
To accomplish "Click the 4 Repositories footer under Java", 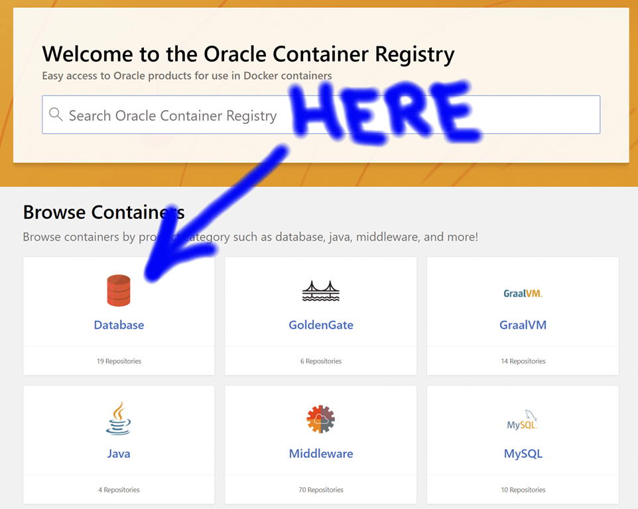I will pos(119,490).
